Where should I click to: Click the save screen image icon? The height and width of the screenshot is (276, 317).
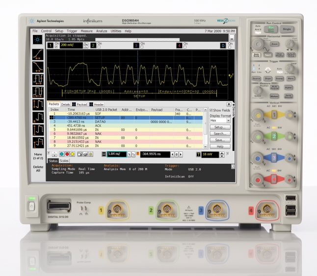(x=80, y=154)
